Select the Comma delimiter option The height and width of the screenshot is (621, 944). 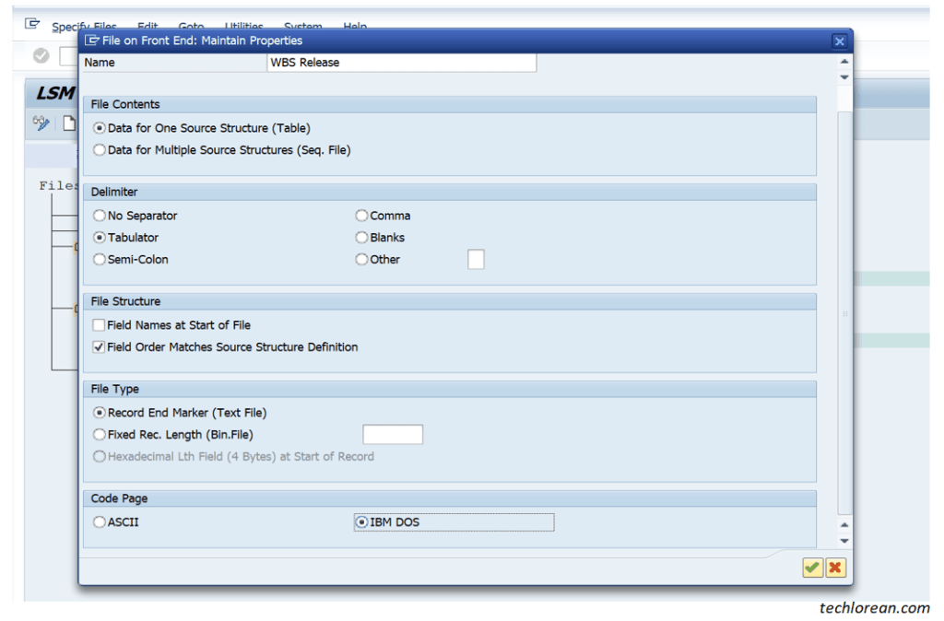[x=361, y=215]
